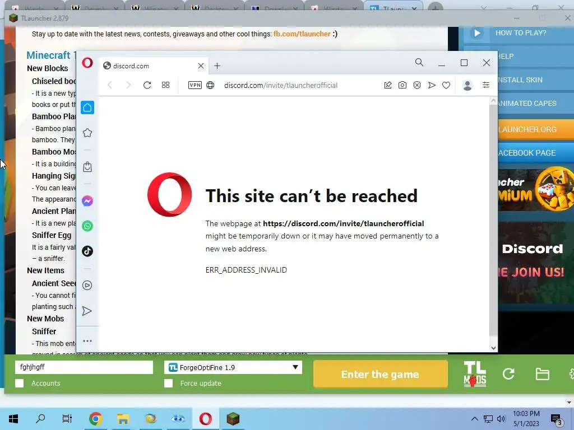This screenshot has height=430, width=574.
Task: Click the Enter the game button
Action: 381,374
